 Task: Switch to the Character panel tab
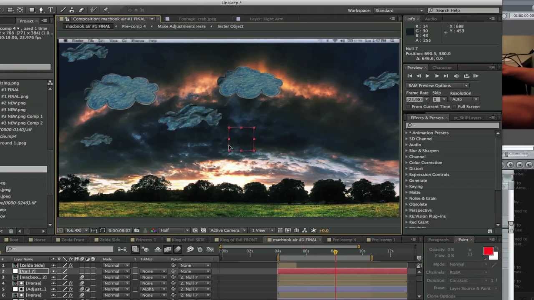(x=442, y=67)
